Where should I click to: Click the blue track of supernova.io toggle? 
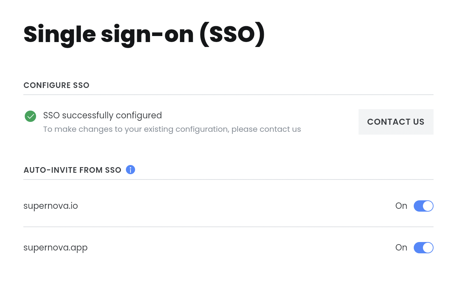[418, 206]
